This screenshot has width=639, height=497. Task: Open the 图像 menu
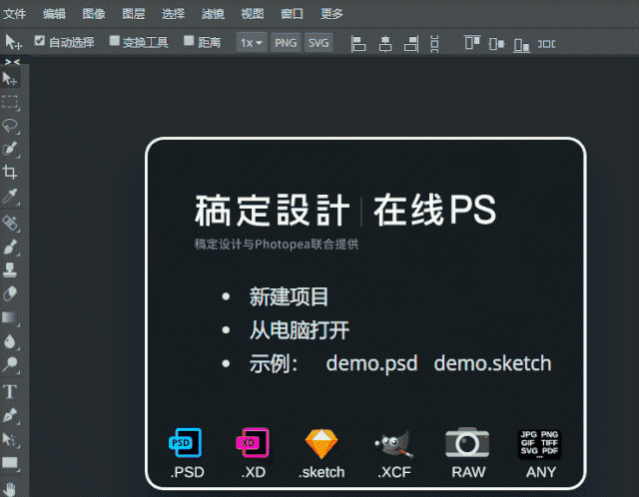tap(94, 14)
